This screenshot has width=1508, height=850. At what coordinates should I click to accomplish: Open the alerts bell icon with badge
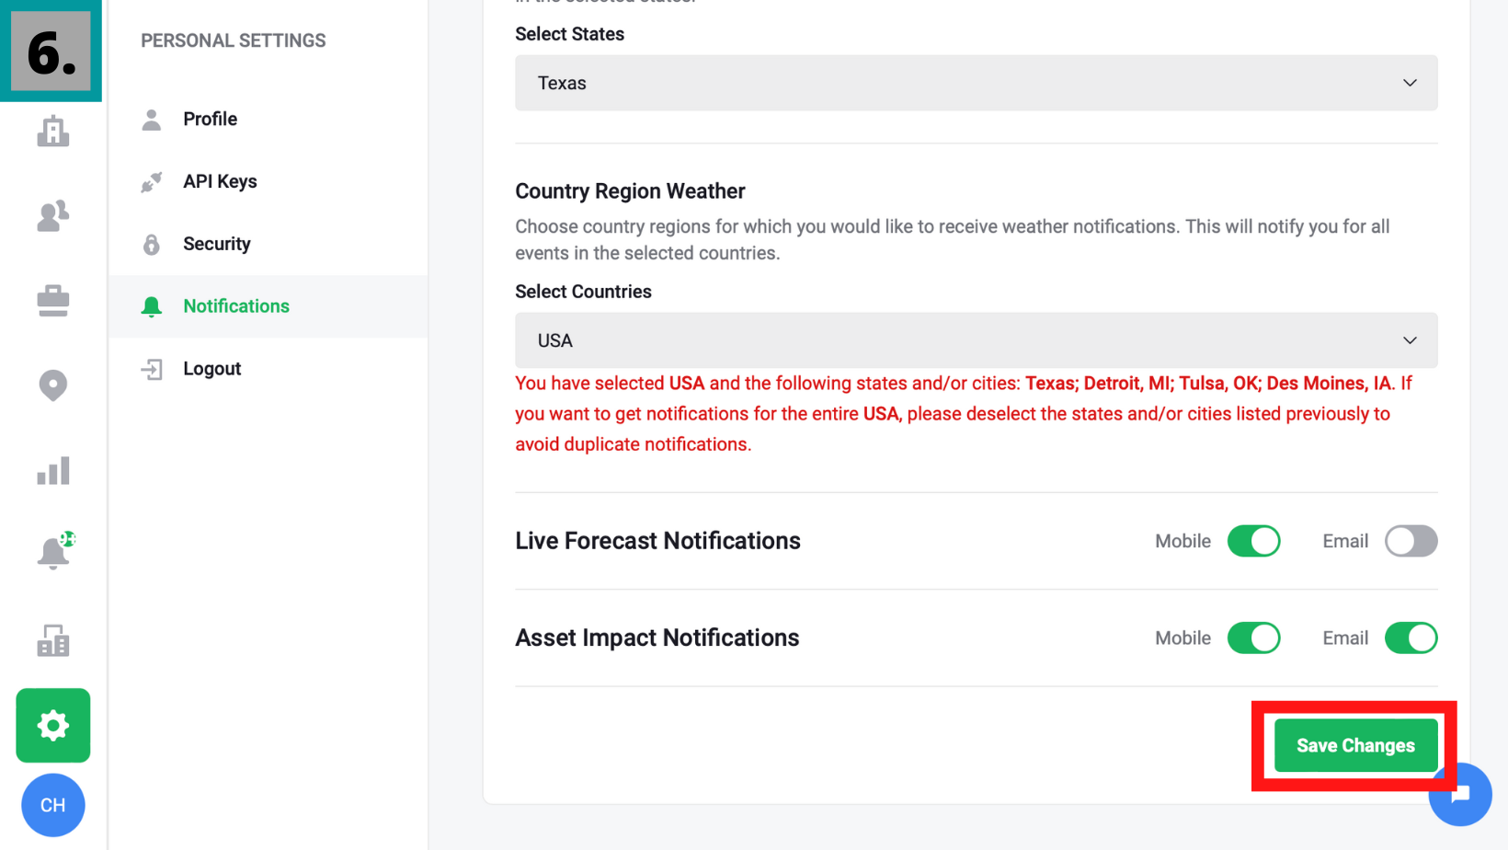pos(54,553)
